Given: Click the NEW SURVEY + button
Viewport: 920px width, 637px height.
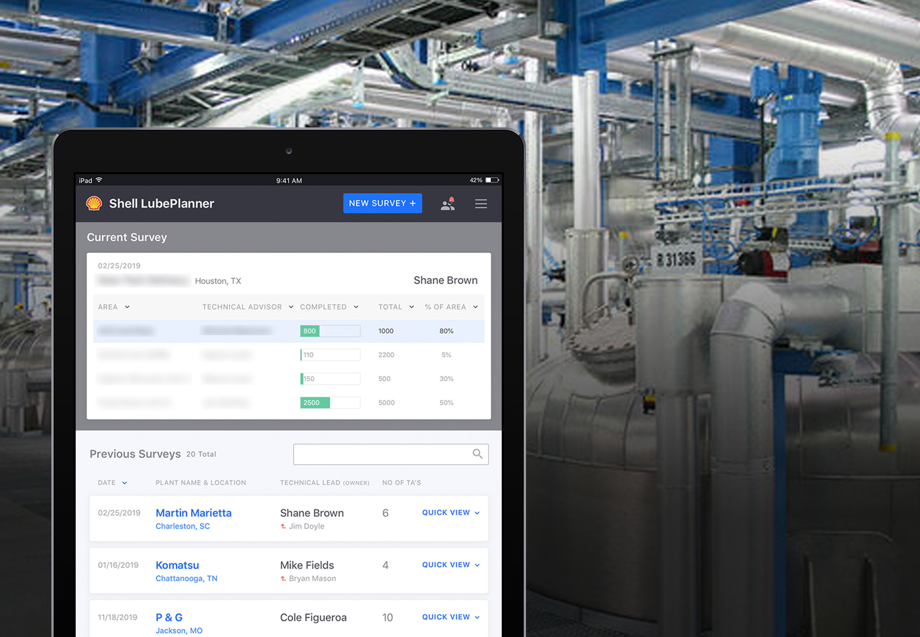Looking at the screenshot, I should (383, 203).
